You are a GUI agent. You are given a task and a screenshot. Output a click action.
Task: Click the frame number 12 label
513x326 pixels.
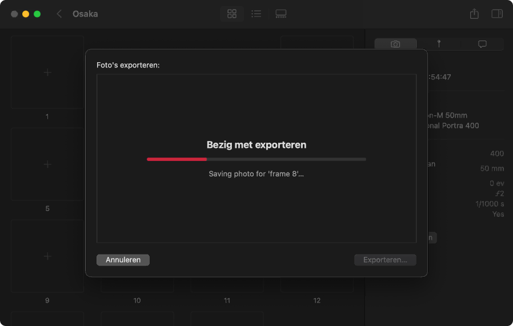click(316, 300)
